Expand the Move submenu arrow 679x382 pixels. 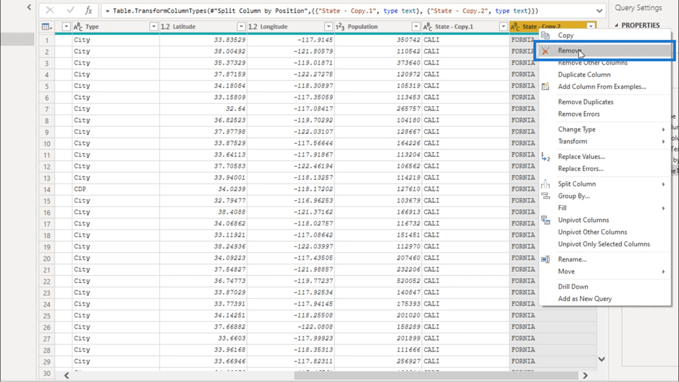click(663, 272)
